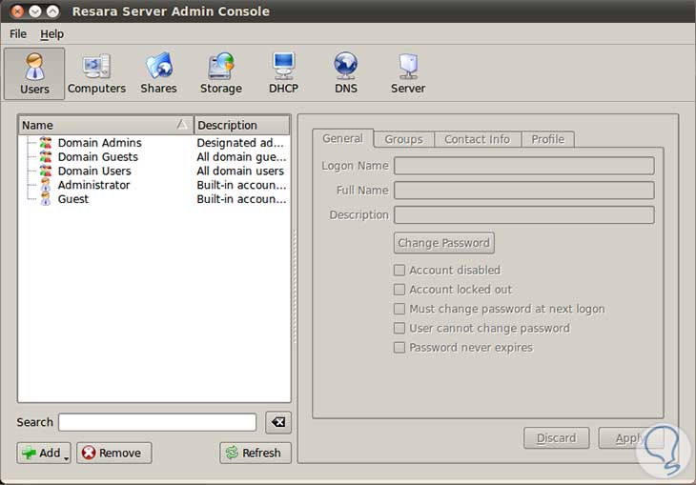The width and height of the screenshot is (696, 485).
Task: Select the Domain Admins row
Action: tap(154, 143)
